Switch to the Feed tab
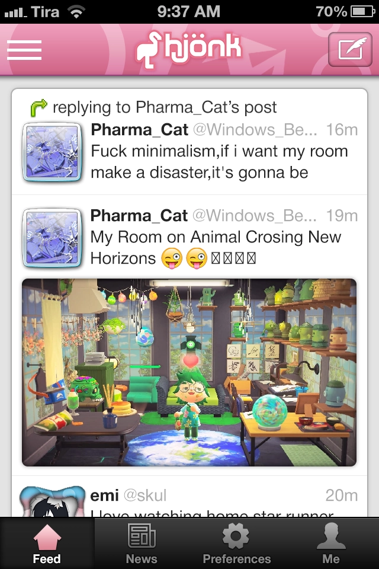The width and height of the screenshot is (379, 569). (x=47, y=544)
